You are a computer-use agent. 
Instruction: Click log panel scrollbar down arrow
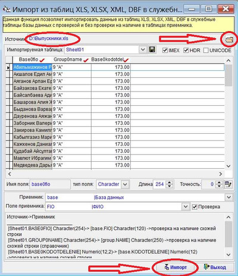coord(228,255)
